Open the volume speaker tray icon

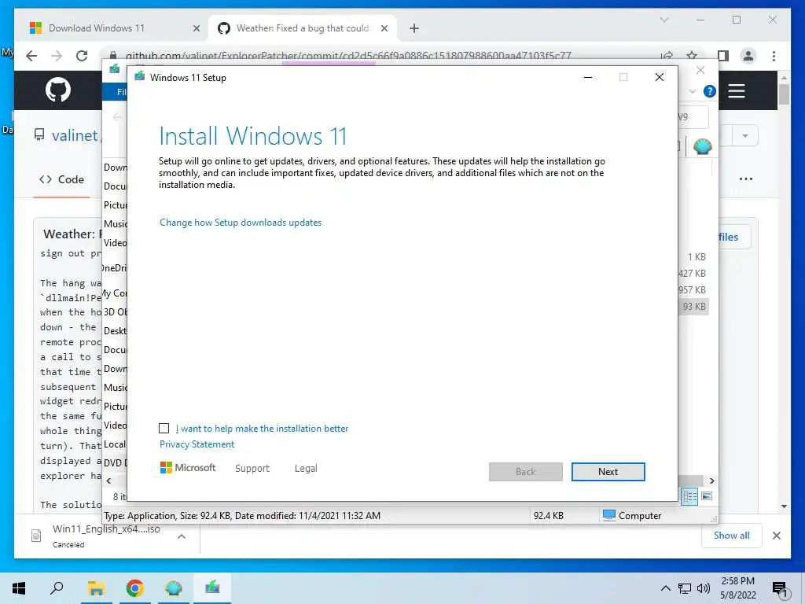704,588
